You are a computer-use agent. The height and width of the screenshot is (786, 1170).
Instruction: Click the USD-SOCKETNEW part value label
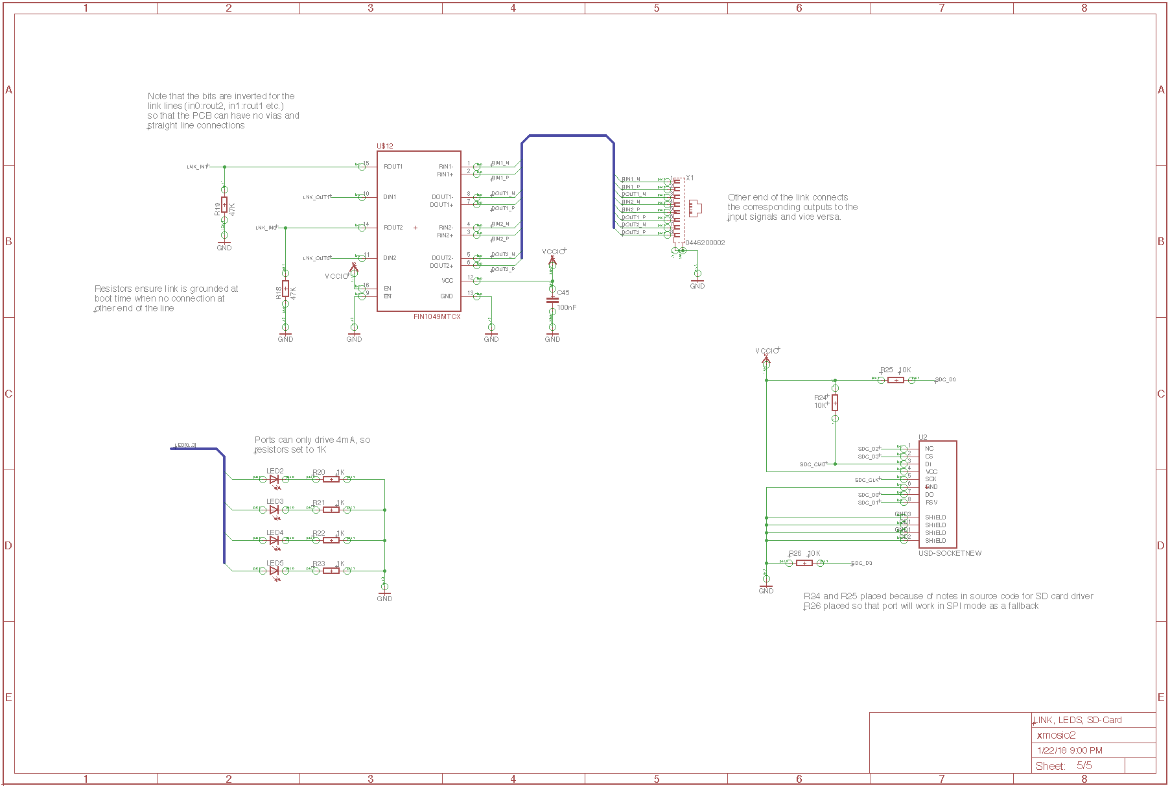pos(950,553)
